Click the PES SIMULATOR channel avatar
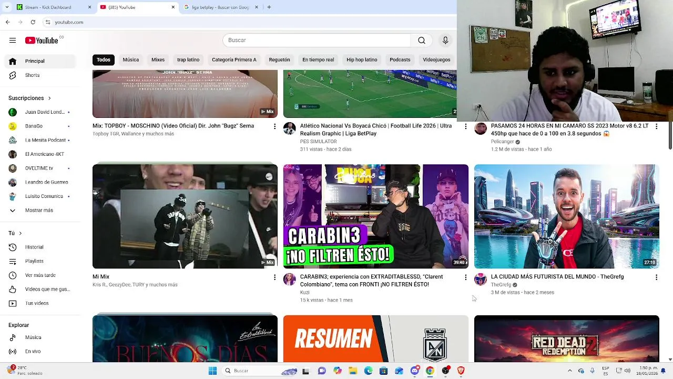Image resolution: width=673 pixels, height=379 pixels. pos(290,128)
